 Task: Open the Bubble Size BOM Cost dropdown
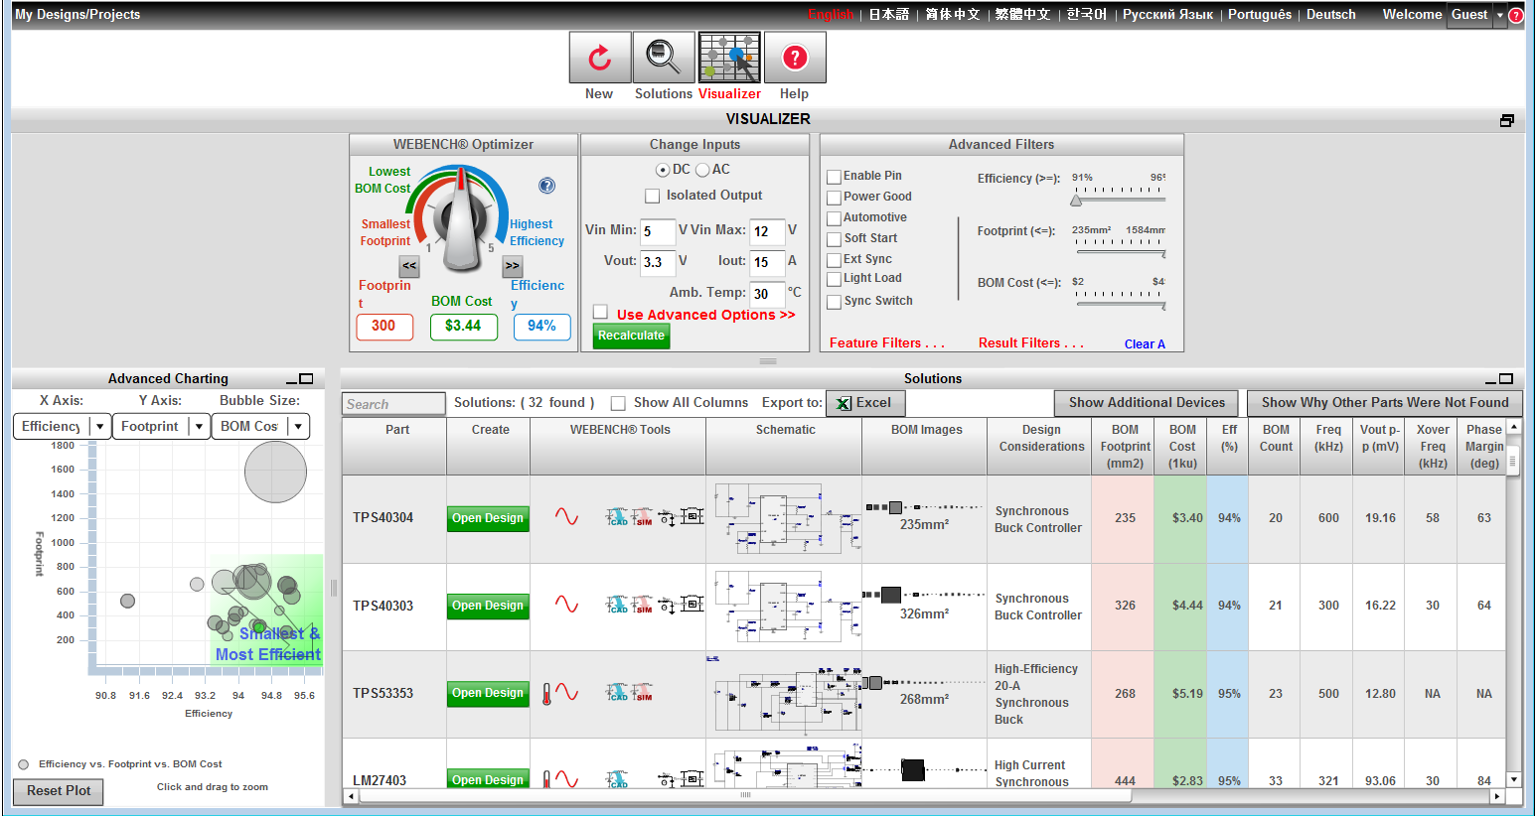(x=260, y=426)
